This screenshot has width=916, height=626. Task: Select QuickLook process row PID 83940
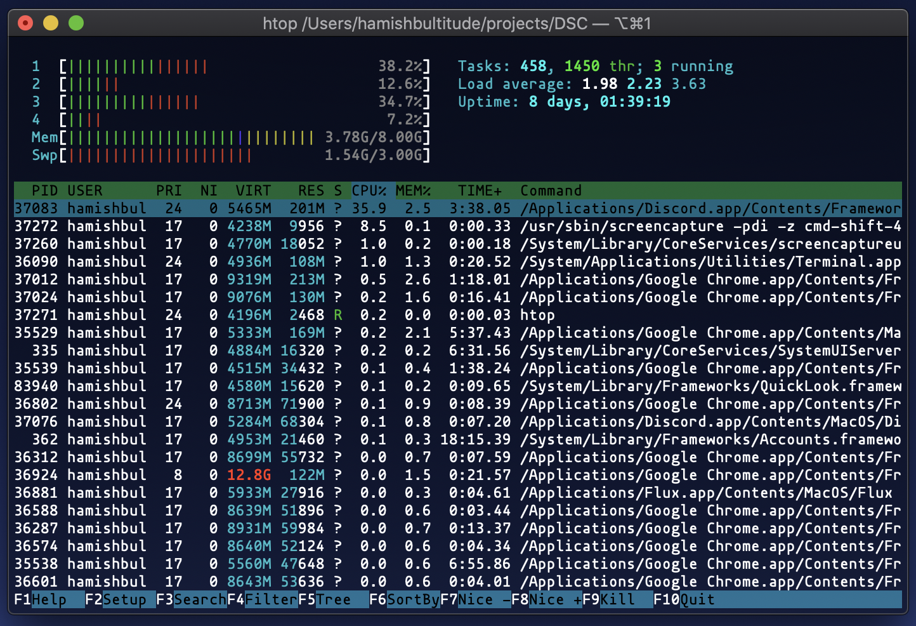pyautogui.click(x=457, y=386)
